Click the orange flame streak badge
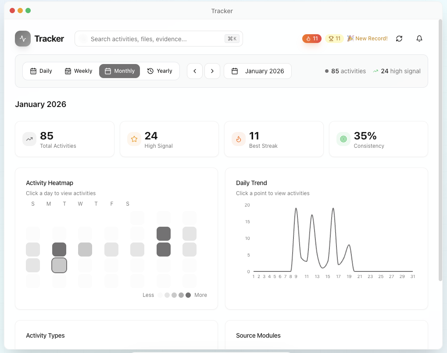Image resolution: width=447 pixels, height=353 pixels. [x=312, y=39]
